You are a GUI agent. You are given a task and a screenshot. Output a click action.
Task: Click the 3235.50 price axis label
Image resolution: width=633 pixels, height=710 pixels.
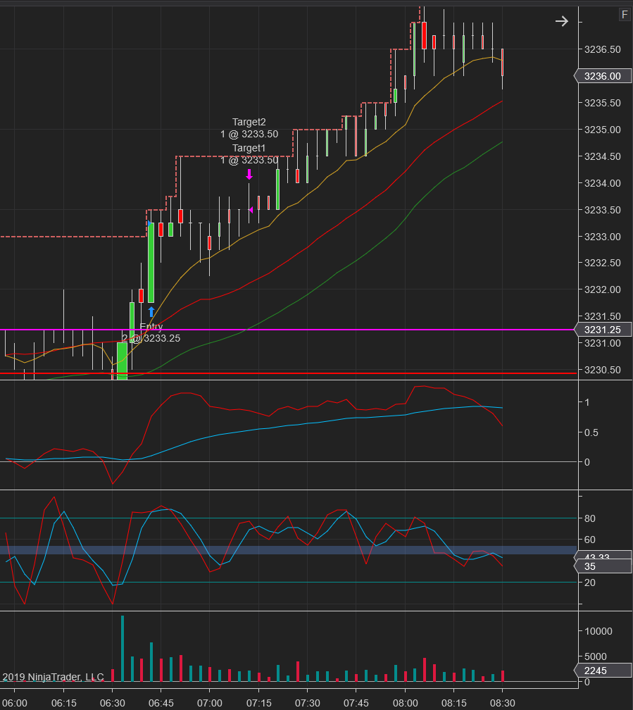(x=603, y=103)
